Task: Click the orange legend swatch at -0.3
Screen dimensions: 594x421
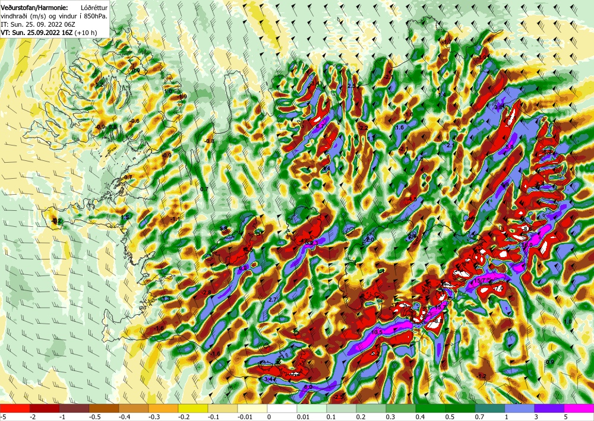Action: (x=163, y=409)
